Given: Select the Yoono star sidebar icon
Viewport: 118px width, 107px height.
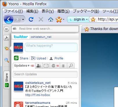Looking at the screenshot, I should pyautogui.click(x=7, y=48).
